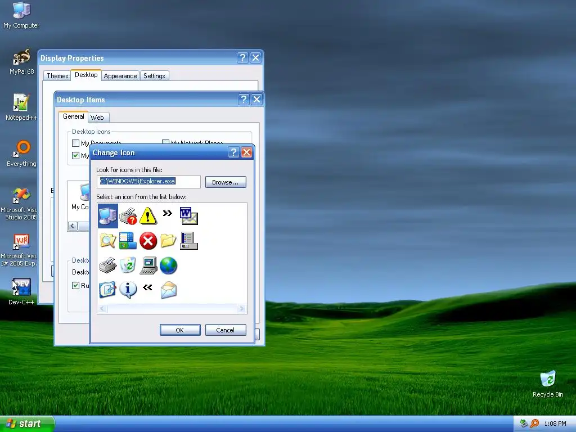
Task: Switch to Desktop tab in Display Properties
Action: (x=86, y=75)
